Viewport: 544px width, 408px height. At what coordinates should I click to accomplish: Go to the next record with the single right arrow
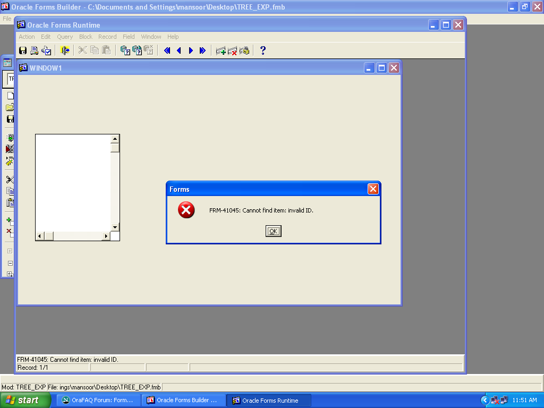click(x=191, y=50)
